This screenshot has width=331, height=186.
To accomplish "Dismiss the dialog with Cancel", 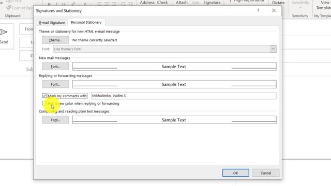I will pos(266,173).
